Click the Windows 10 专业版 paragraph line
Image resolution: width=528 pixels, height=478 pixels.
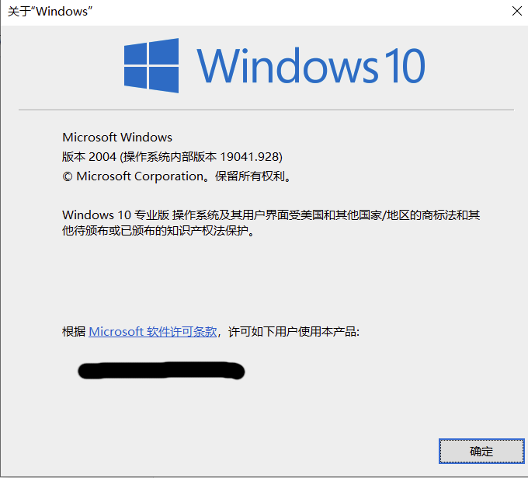pos(271,215)
